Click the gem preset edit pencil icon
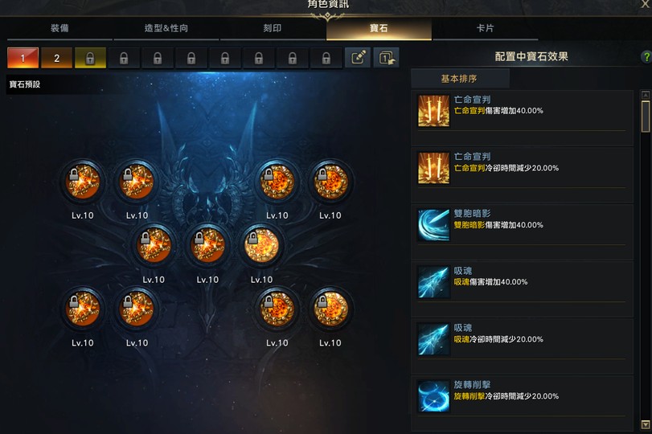The image size is (652, 434). pyautogui.click(x=358, y=57)
